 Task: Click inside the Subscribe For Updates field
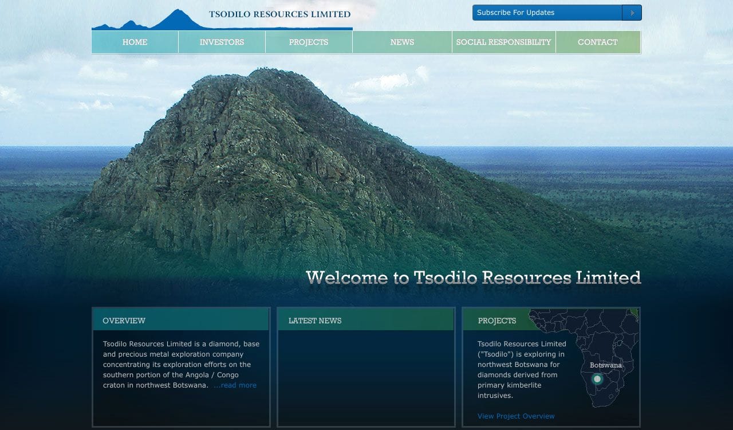pos(547,13)
